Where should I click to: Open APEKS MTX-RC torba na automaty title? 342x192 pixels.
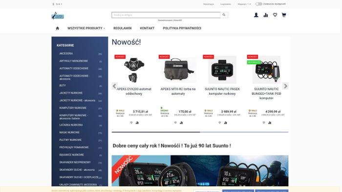coord(178,91)
